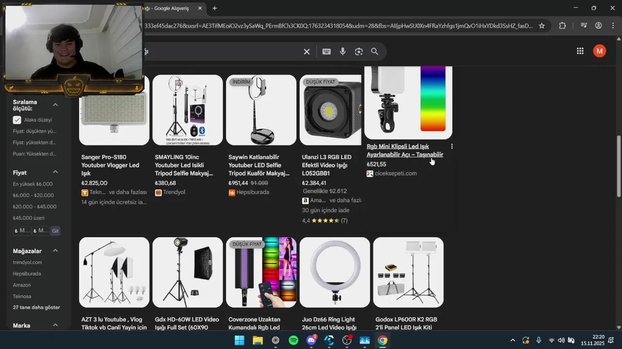Open the Google account avatar M
The height and width of the screenshot is (349, 622).
pos(599,51)
